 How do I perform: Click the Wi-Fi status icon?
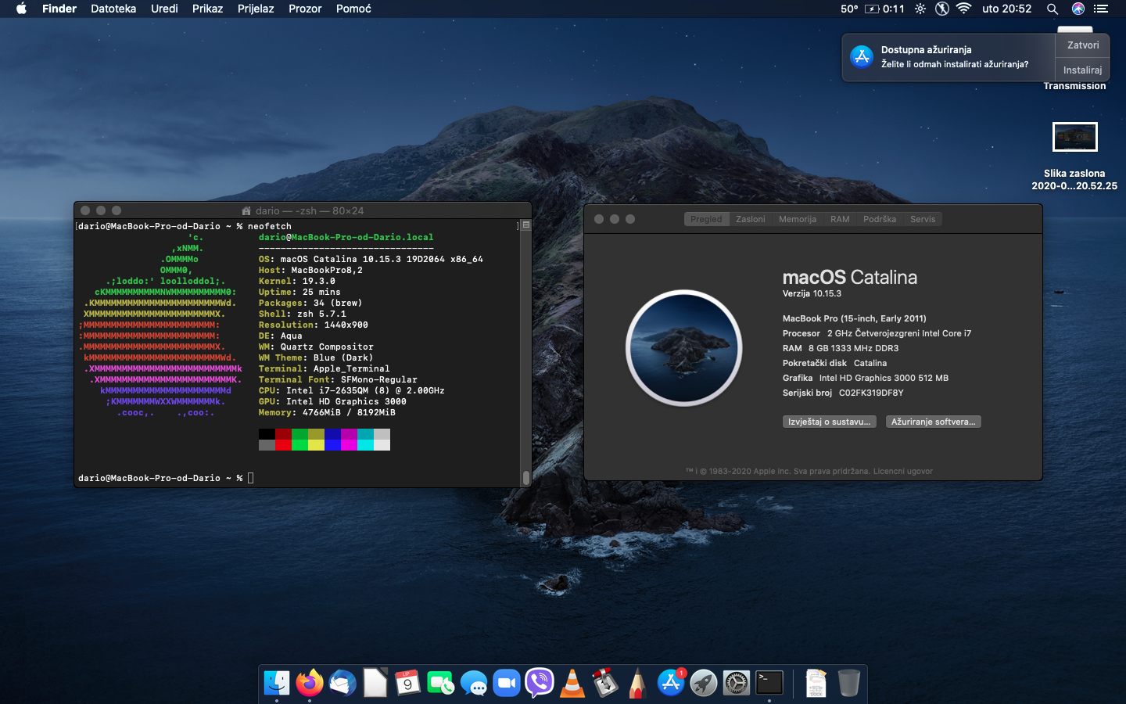(964, 9)
